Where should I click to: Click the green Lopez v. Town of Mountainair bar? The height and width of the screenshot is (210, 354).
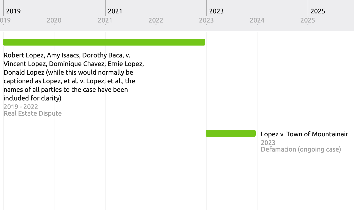click(231, 133)
